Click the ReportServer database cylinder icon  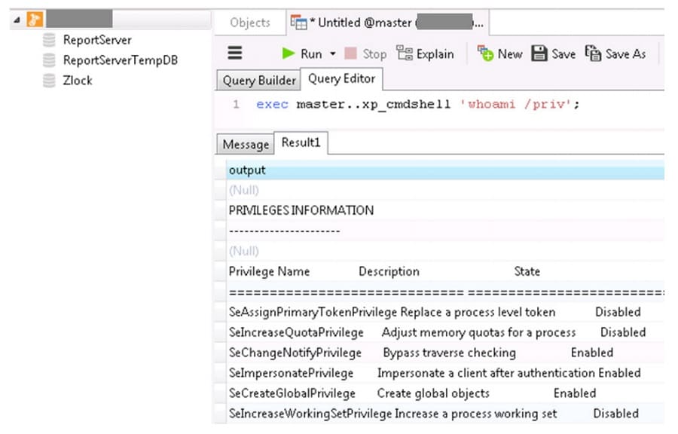click(x=49, y=40)
